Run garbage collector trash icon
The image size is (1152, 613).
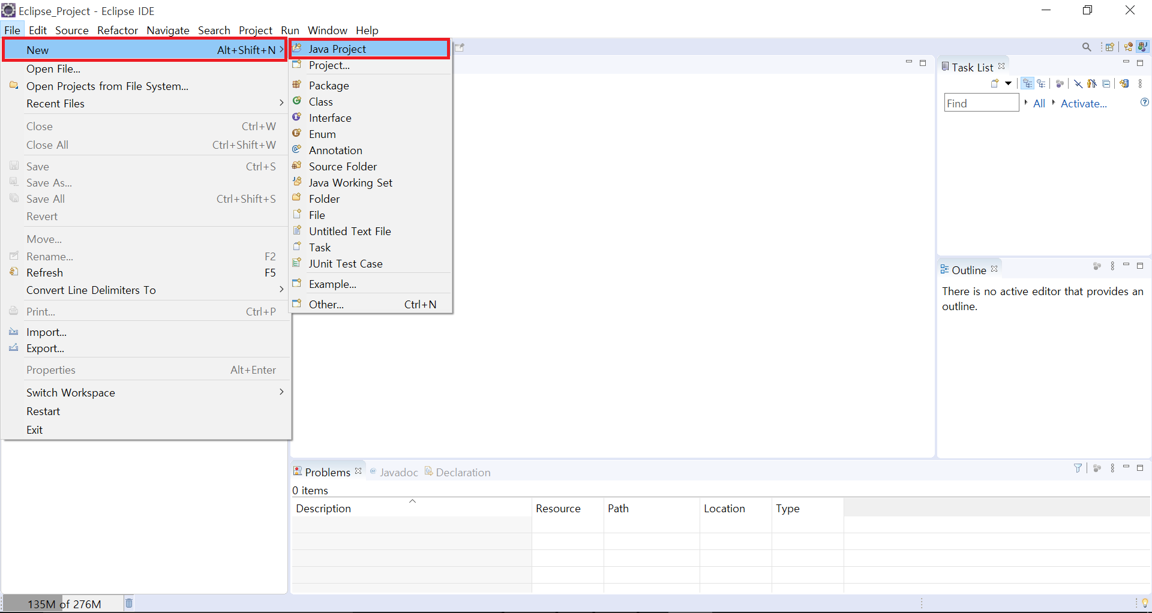[x=129, y=603]
